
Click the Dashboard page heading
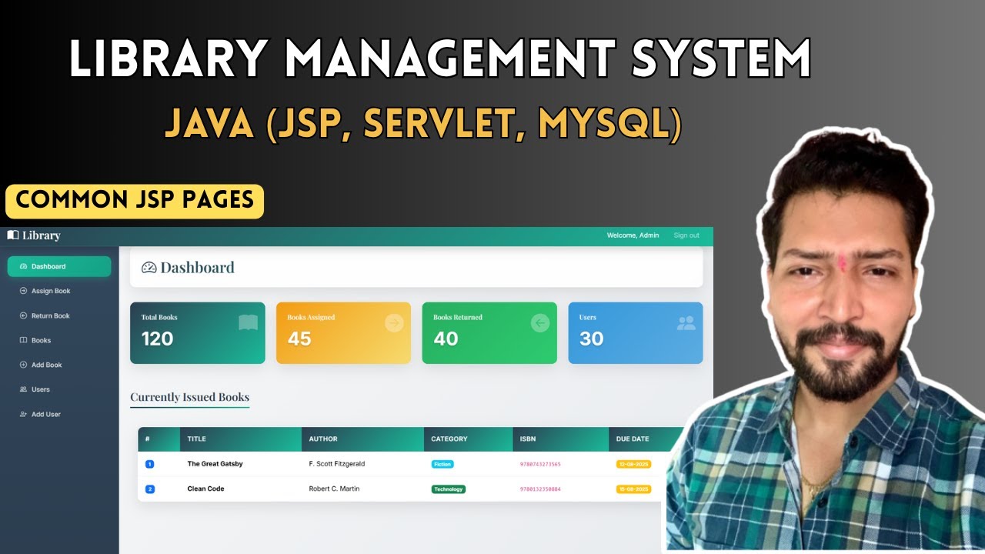(197, 268)
